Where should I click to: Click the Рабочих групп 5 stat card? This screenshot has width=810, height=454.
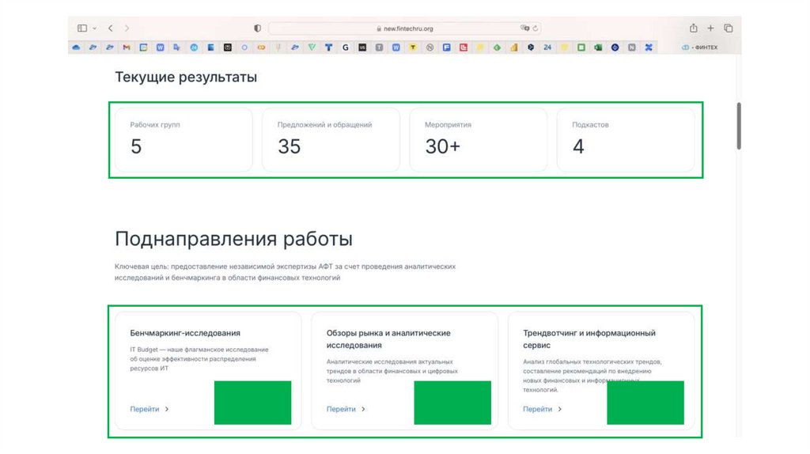coord(184,139)
